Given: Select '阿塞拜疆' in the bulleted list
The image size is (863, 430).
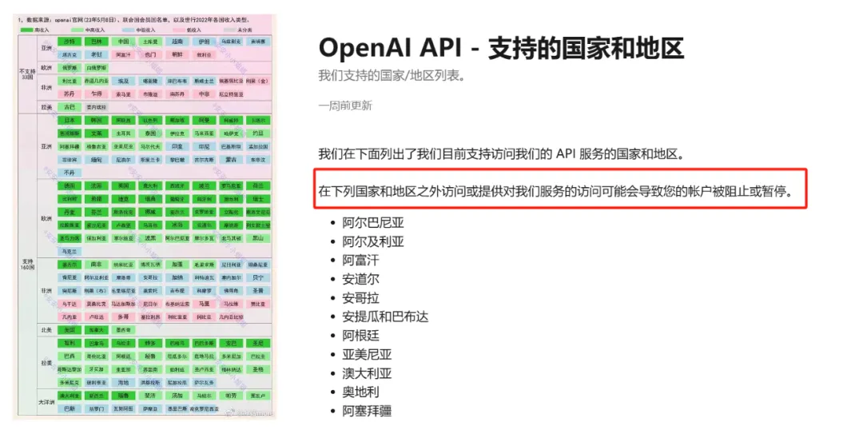Looking at the screenshot, I should [x=367, y=411].
